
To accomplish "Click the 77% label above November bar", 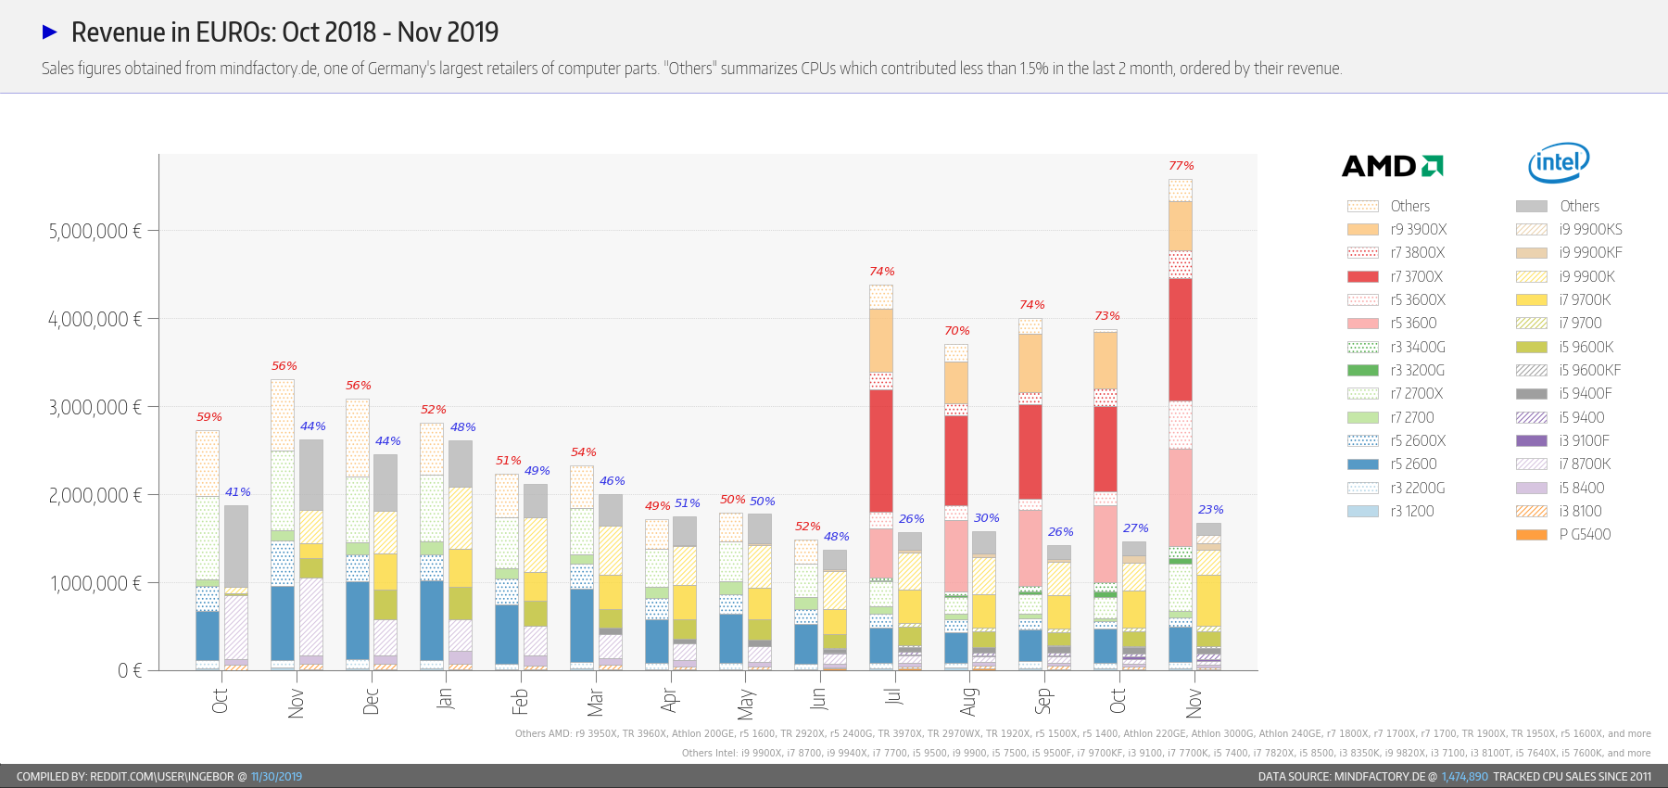I will [x=1181, y=166].
